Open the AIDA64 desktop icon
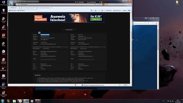 (3, 36)
